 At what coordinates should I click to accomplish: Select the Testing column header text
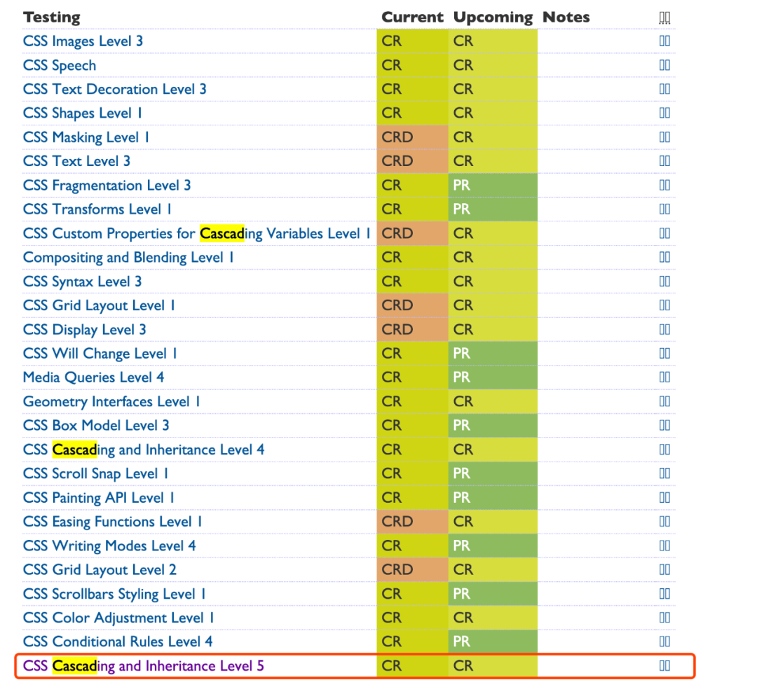[52, 18]
